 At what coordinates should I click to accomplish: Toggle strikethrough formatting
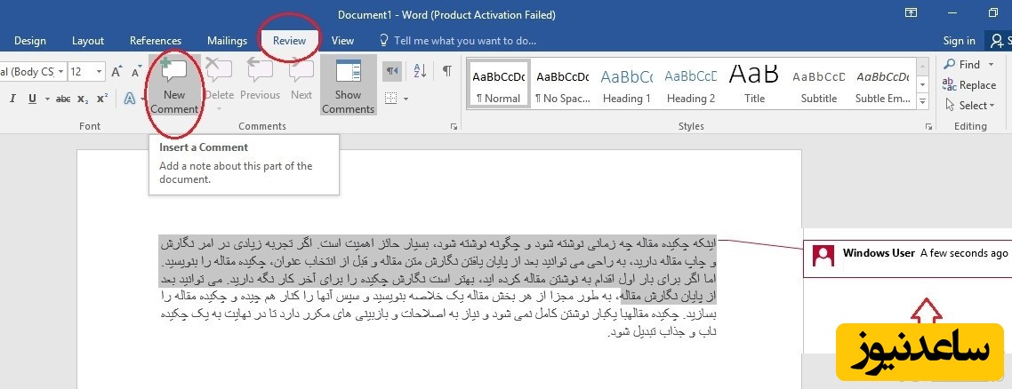point(63,99)
